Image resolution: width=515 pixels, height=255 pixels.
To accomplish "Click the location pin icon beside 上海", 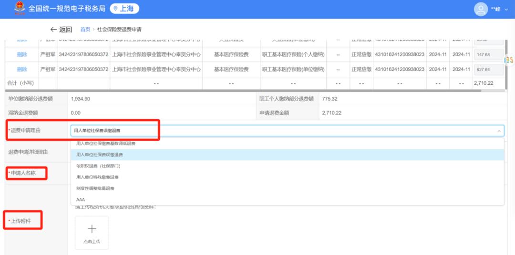I will coord(115,9).
